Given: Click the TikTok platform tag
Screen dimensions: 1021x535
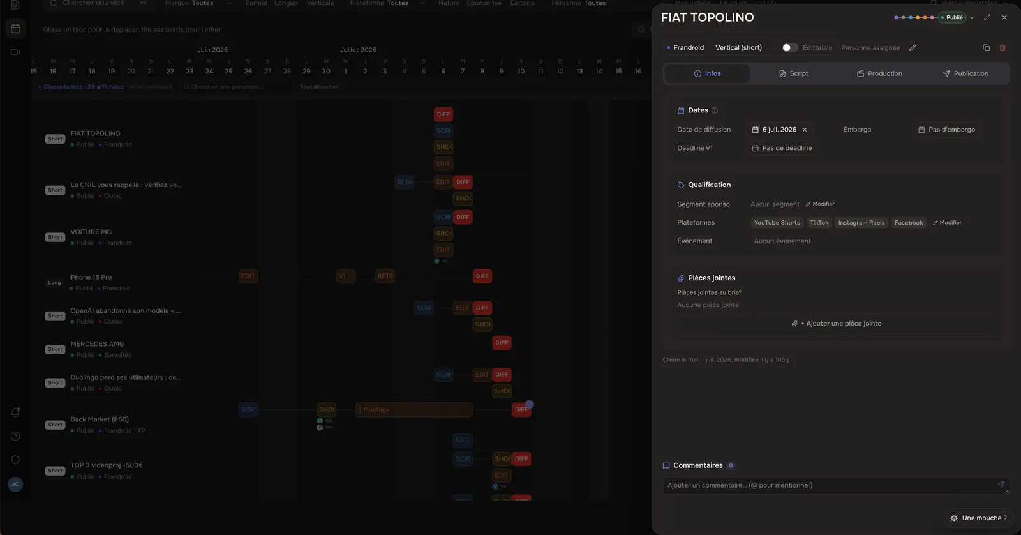Looking at the screenshot, I should (x=819, y=223).
